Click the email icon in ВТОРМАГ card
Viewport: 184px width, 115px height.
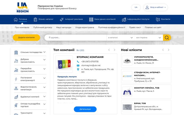[x=78, y=65]
